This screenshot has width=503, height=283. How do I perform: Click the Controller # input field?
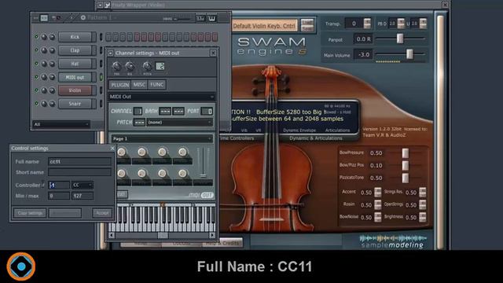59,186
